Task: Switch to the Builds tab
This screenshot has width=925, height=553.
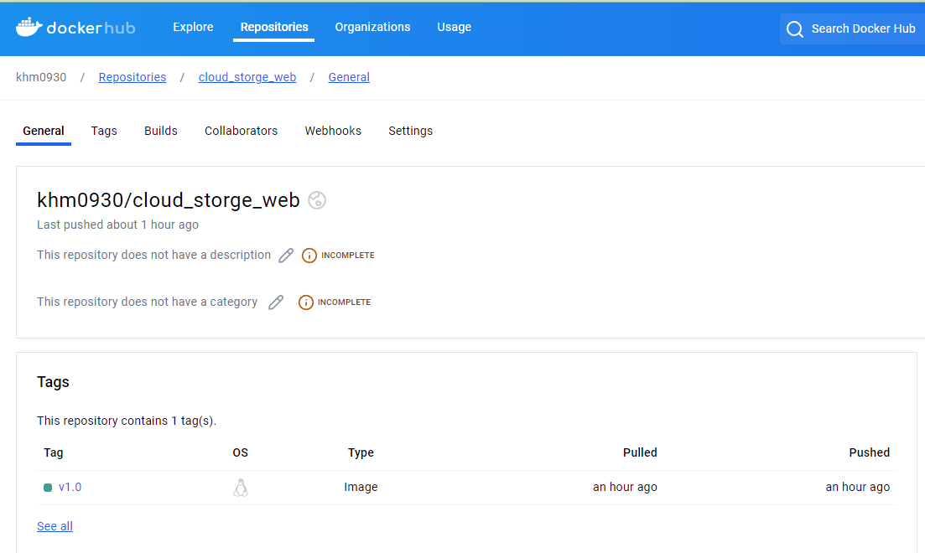Action: coord(161,131)
